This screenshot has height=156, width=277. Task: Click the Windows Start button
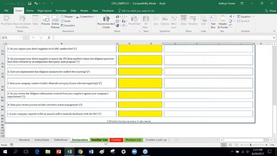pyautogui.click(x=5, y=152)
